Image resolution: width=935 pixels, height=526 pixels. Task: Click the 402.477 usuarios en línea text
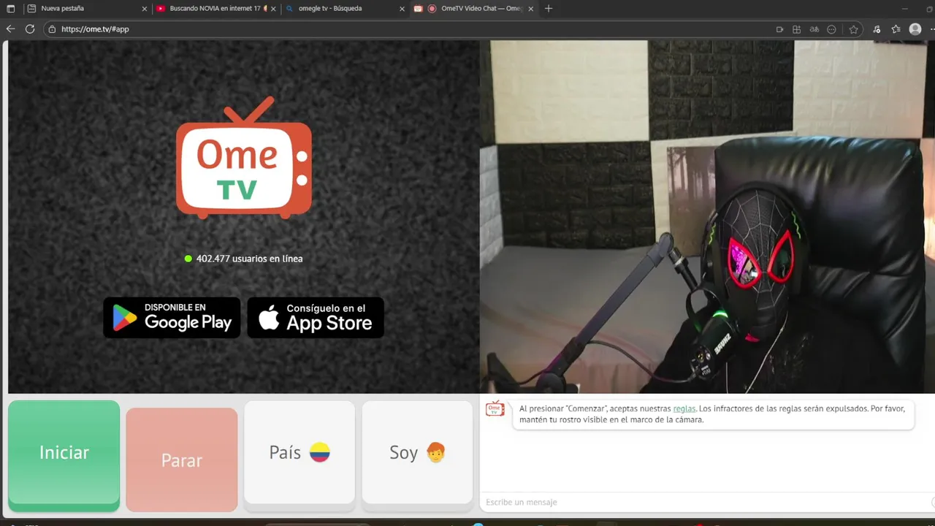pos(249,259)
